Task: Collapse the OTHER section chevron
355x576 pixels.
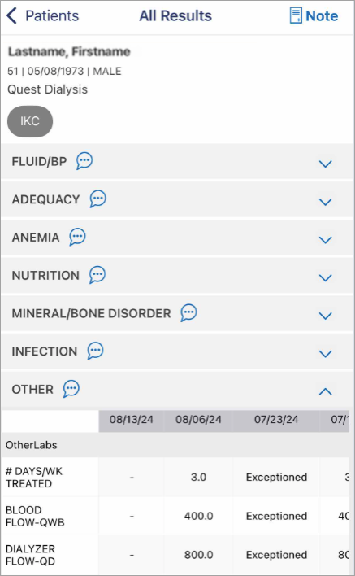Action: point(325,391)
